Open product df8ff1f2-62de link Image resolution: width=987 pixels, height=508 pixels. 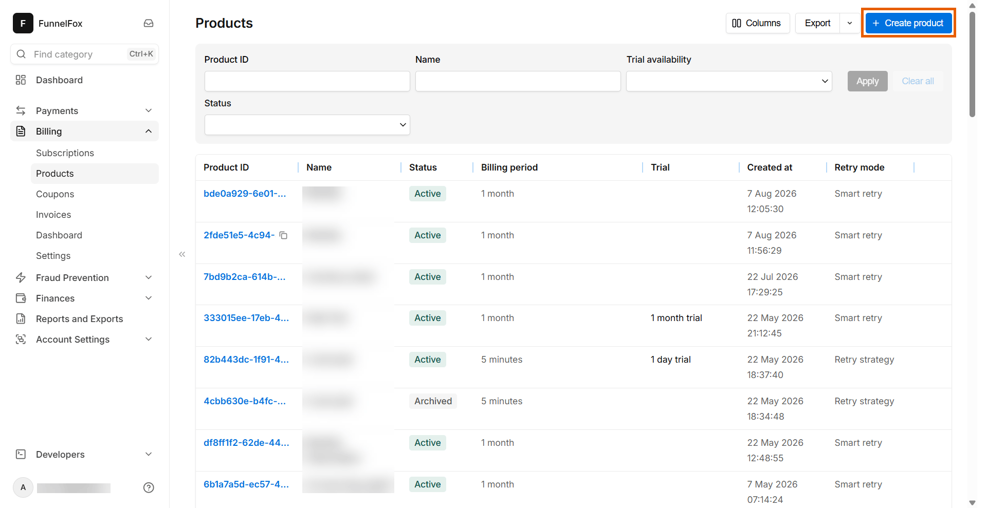click(246, 443)
